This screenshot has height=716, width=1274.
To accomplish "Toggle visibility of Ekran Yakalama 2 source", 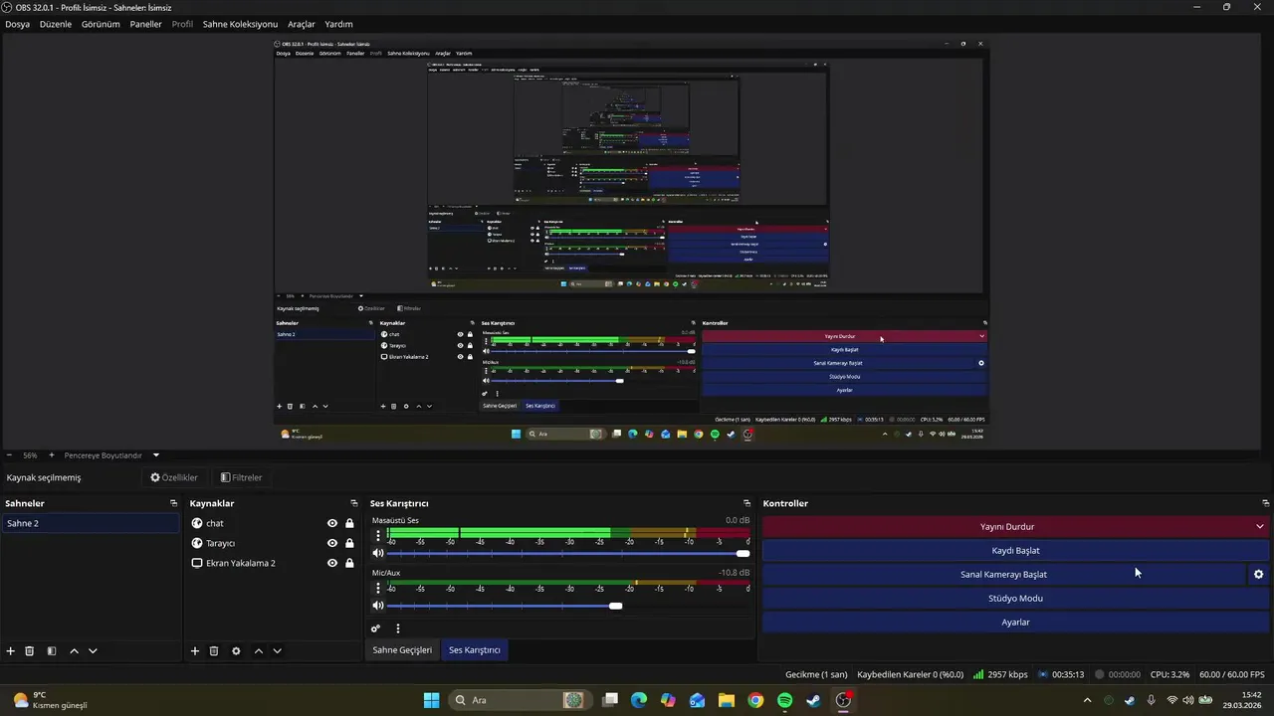I will click(x=332, y=563).
